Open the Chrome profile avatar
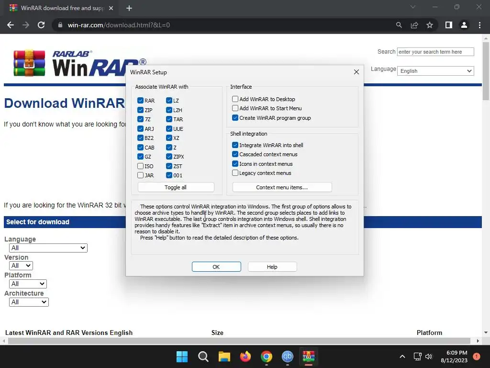Image resolution: width=490 pixels, height=368 pixels. pyautogui.click(x=464, y=25)
